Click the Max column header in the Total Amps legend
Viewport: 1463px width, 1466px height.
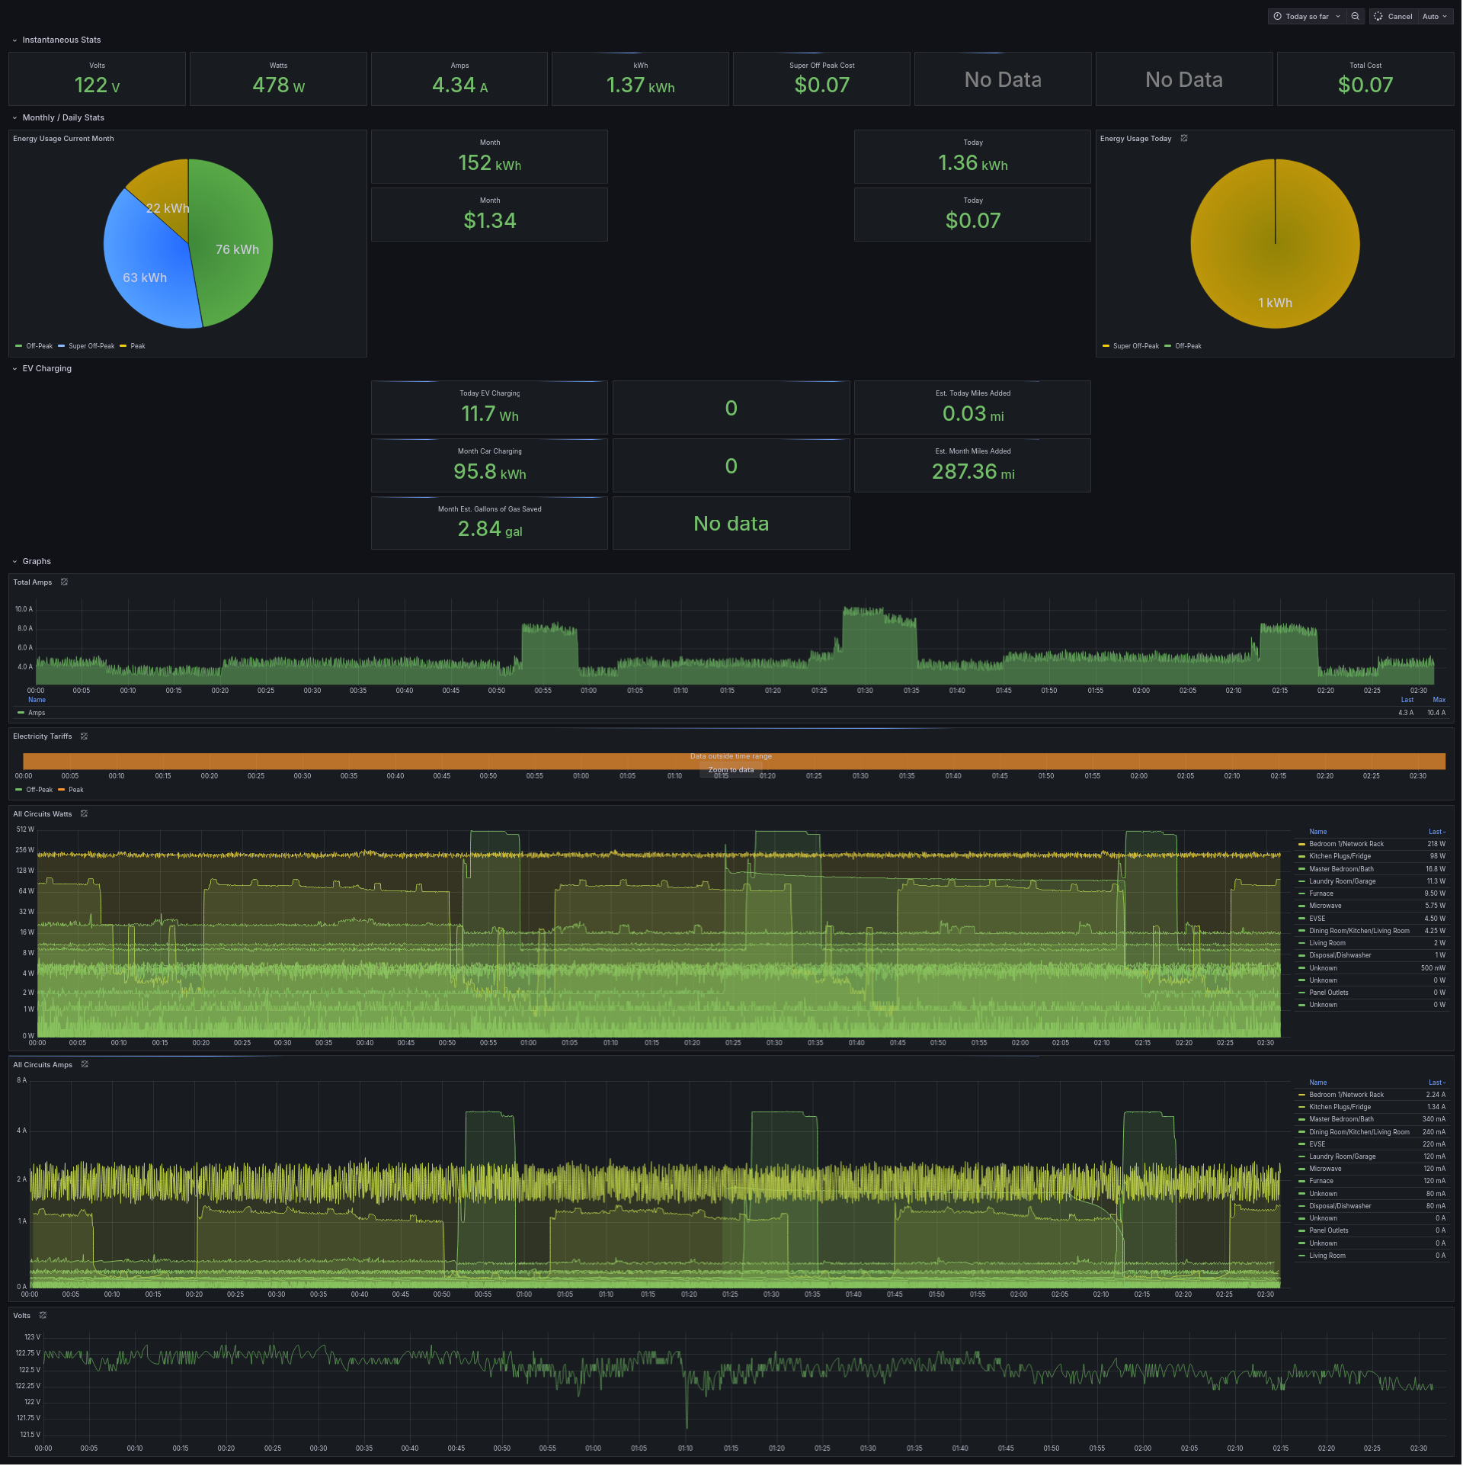(x=1439, y=700)
